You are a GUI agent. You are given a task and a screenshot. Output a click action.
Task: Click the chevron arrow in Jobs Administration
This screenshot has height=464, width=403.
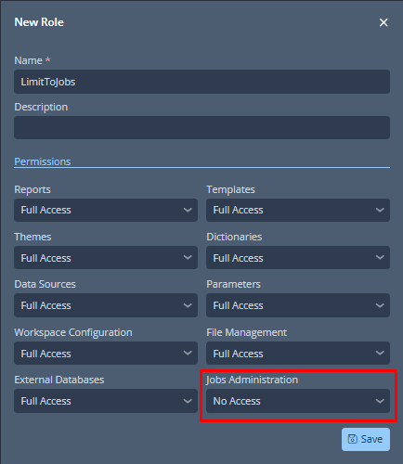(380, 401)
